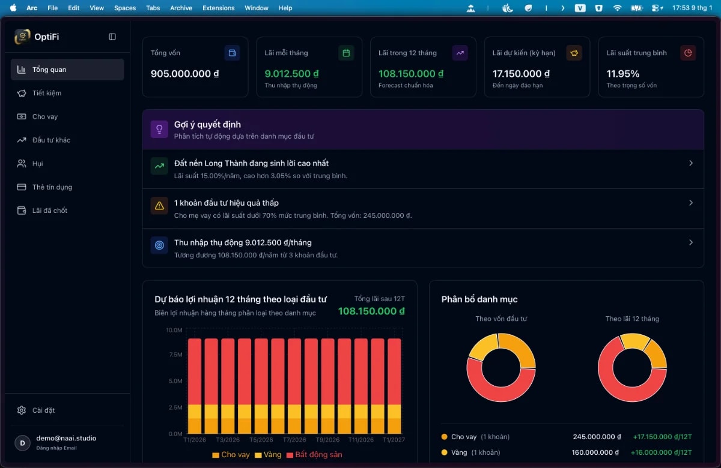The height and width of the screenshot is (468, 721).
Task: Collapse the sidebar with the panel toggle
Action: [x=112, y=36]
